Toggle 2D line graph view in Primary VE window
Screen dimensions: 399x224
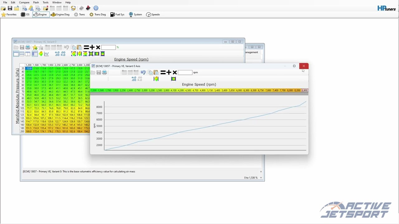click(46, 54)
